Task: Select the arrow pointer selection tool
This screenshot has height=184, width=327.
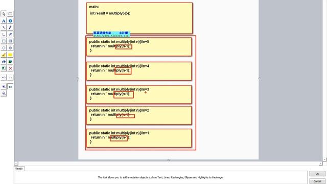Action: click(4, 14)
